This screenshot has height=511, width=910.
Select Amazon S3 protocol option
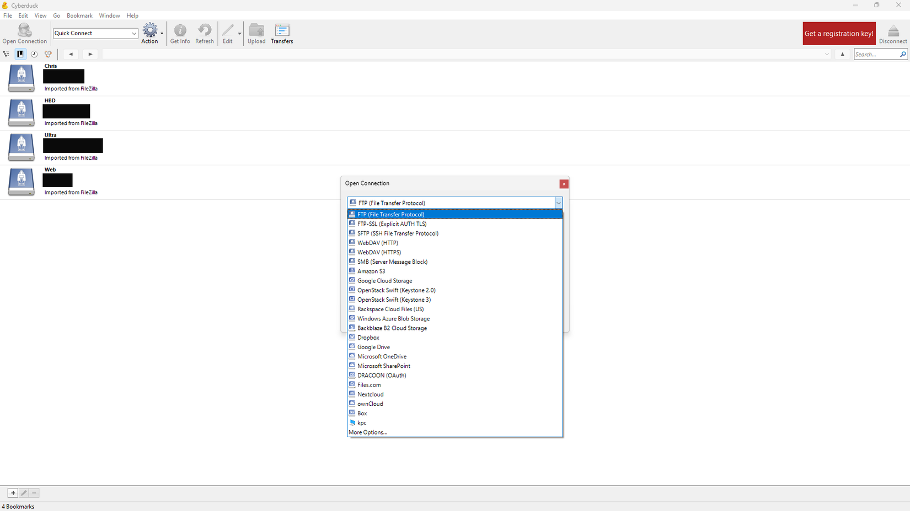click(x=455, y=271)
